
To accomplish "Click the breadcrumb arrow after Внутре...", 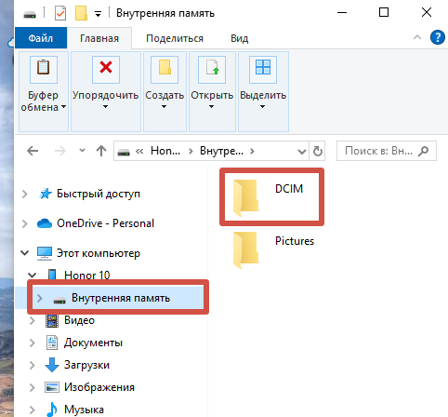I will pos(252,151).
